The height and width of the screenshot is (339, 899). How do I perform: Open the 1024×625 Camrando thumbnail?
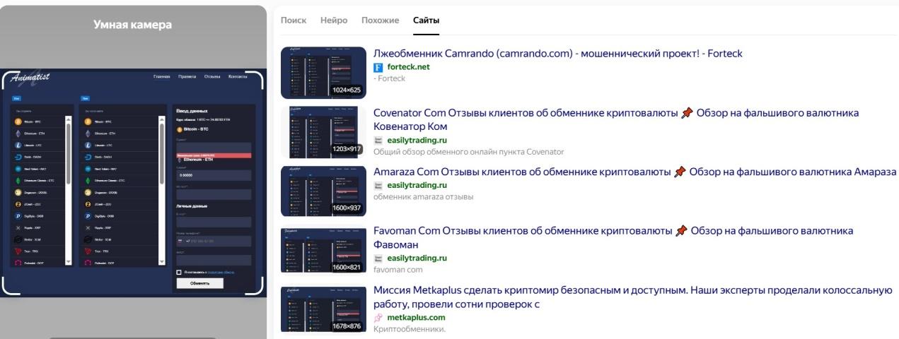click(323, 73)
